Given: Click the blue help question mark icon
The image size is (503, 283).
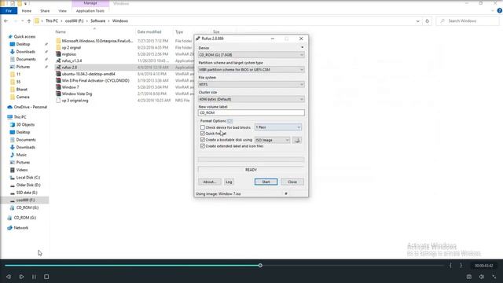Looking at the screenshot, I should [x=500, y=10].
